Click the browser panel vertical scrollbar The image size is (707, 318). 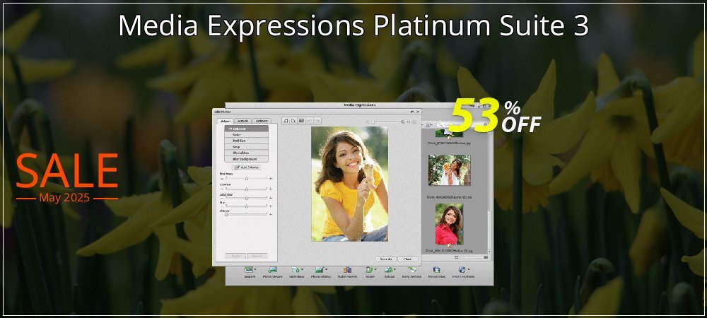[490, 192]
